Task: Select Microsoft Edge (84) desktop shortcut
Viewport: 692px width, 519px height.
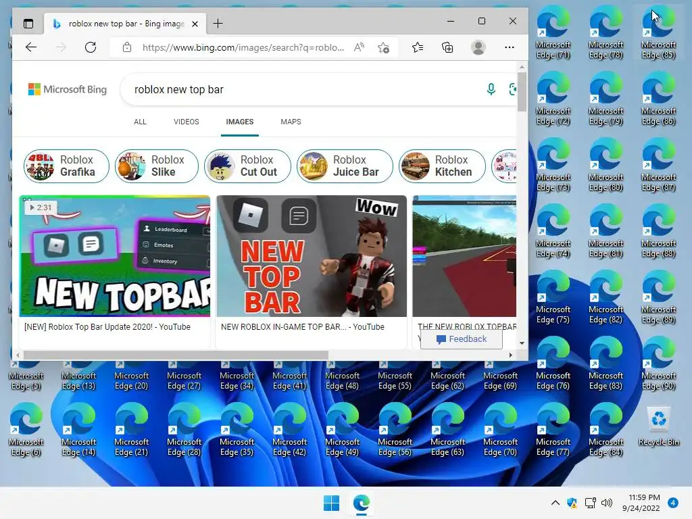Action: click(x=605, y=429)
